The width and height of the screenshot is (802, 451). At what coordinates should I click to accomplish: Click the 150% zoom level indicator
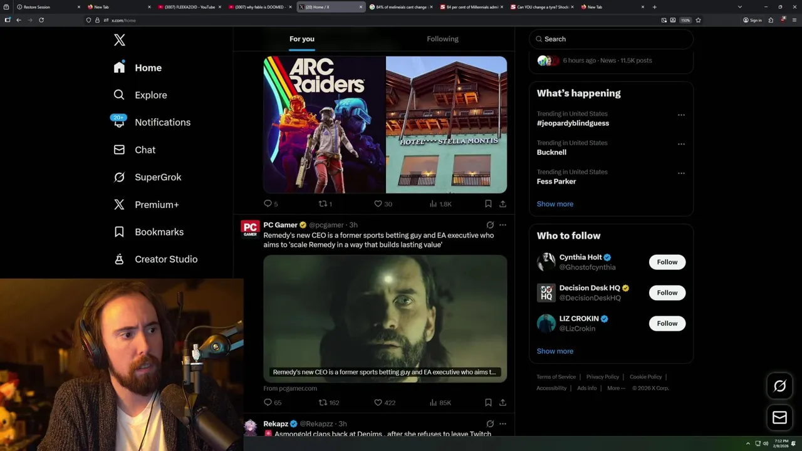pos(685,20)
